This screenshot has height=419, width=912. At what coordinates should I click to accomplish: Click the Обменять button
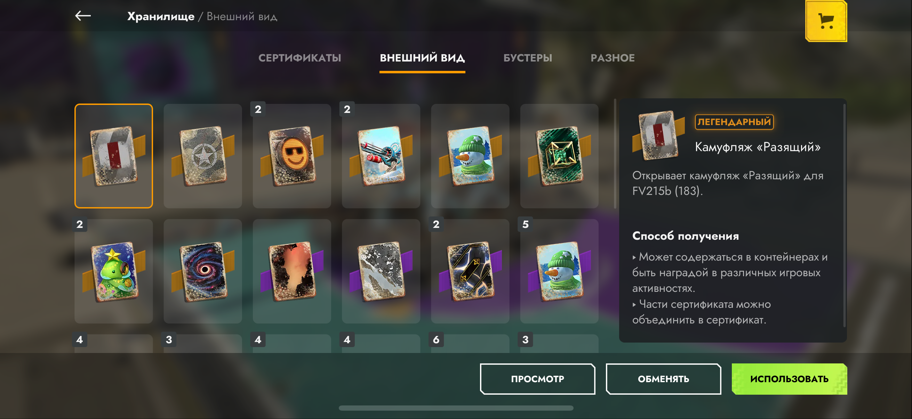[x=663, y=379]
